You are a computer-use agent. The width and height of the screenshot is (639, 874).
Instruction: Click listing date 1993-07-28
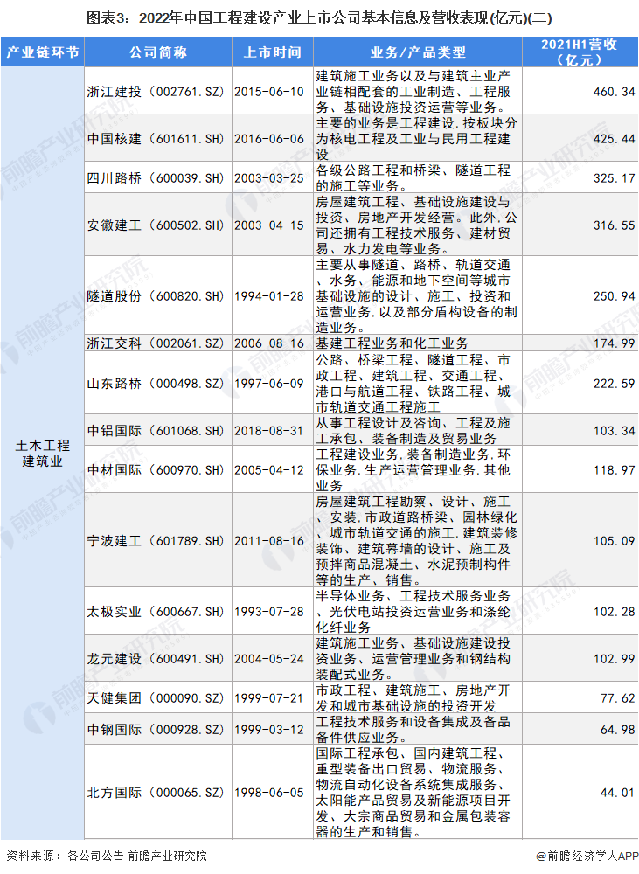pos(268,612)
